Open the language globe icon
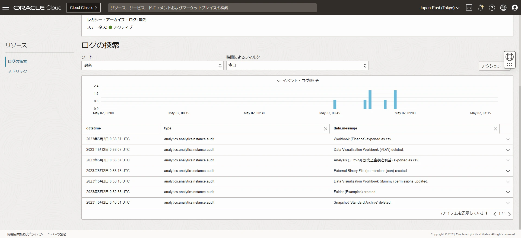 click(503, 8)
